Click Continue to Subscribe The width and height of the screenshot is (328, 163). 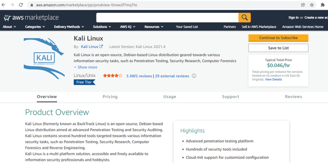pos(279,38)
